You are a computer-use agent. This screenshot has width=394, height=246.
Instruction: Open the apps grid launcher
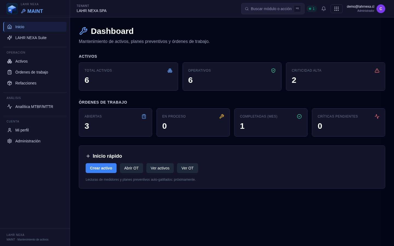[337, 9]
